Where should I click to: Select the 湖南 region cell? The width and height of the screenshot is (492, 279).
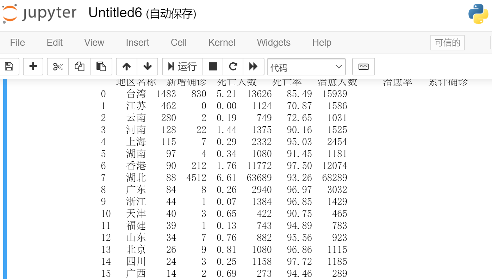tap(136, 154)
